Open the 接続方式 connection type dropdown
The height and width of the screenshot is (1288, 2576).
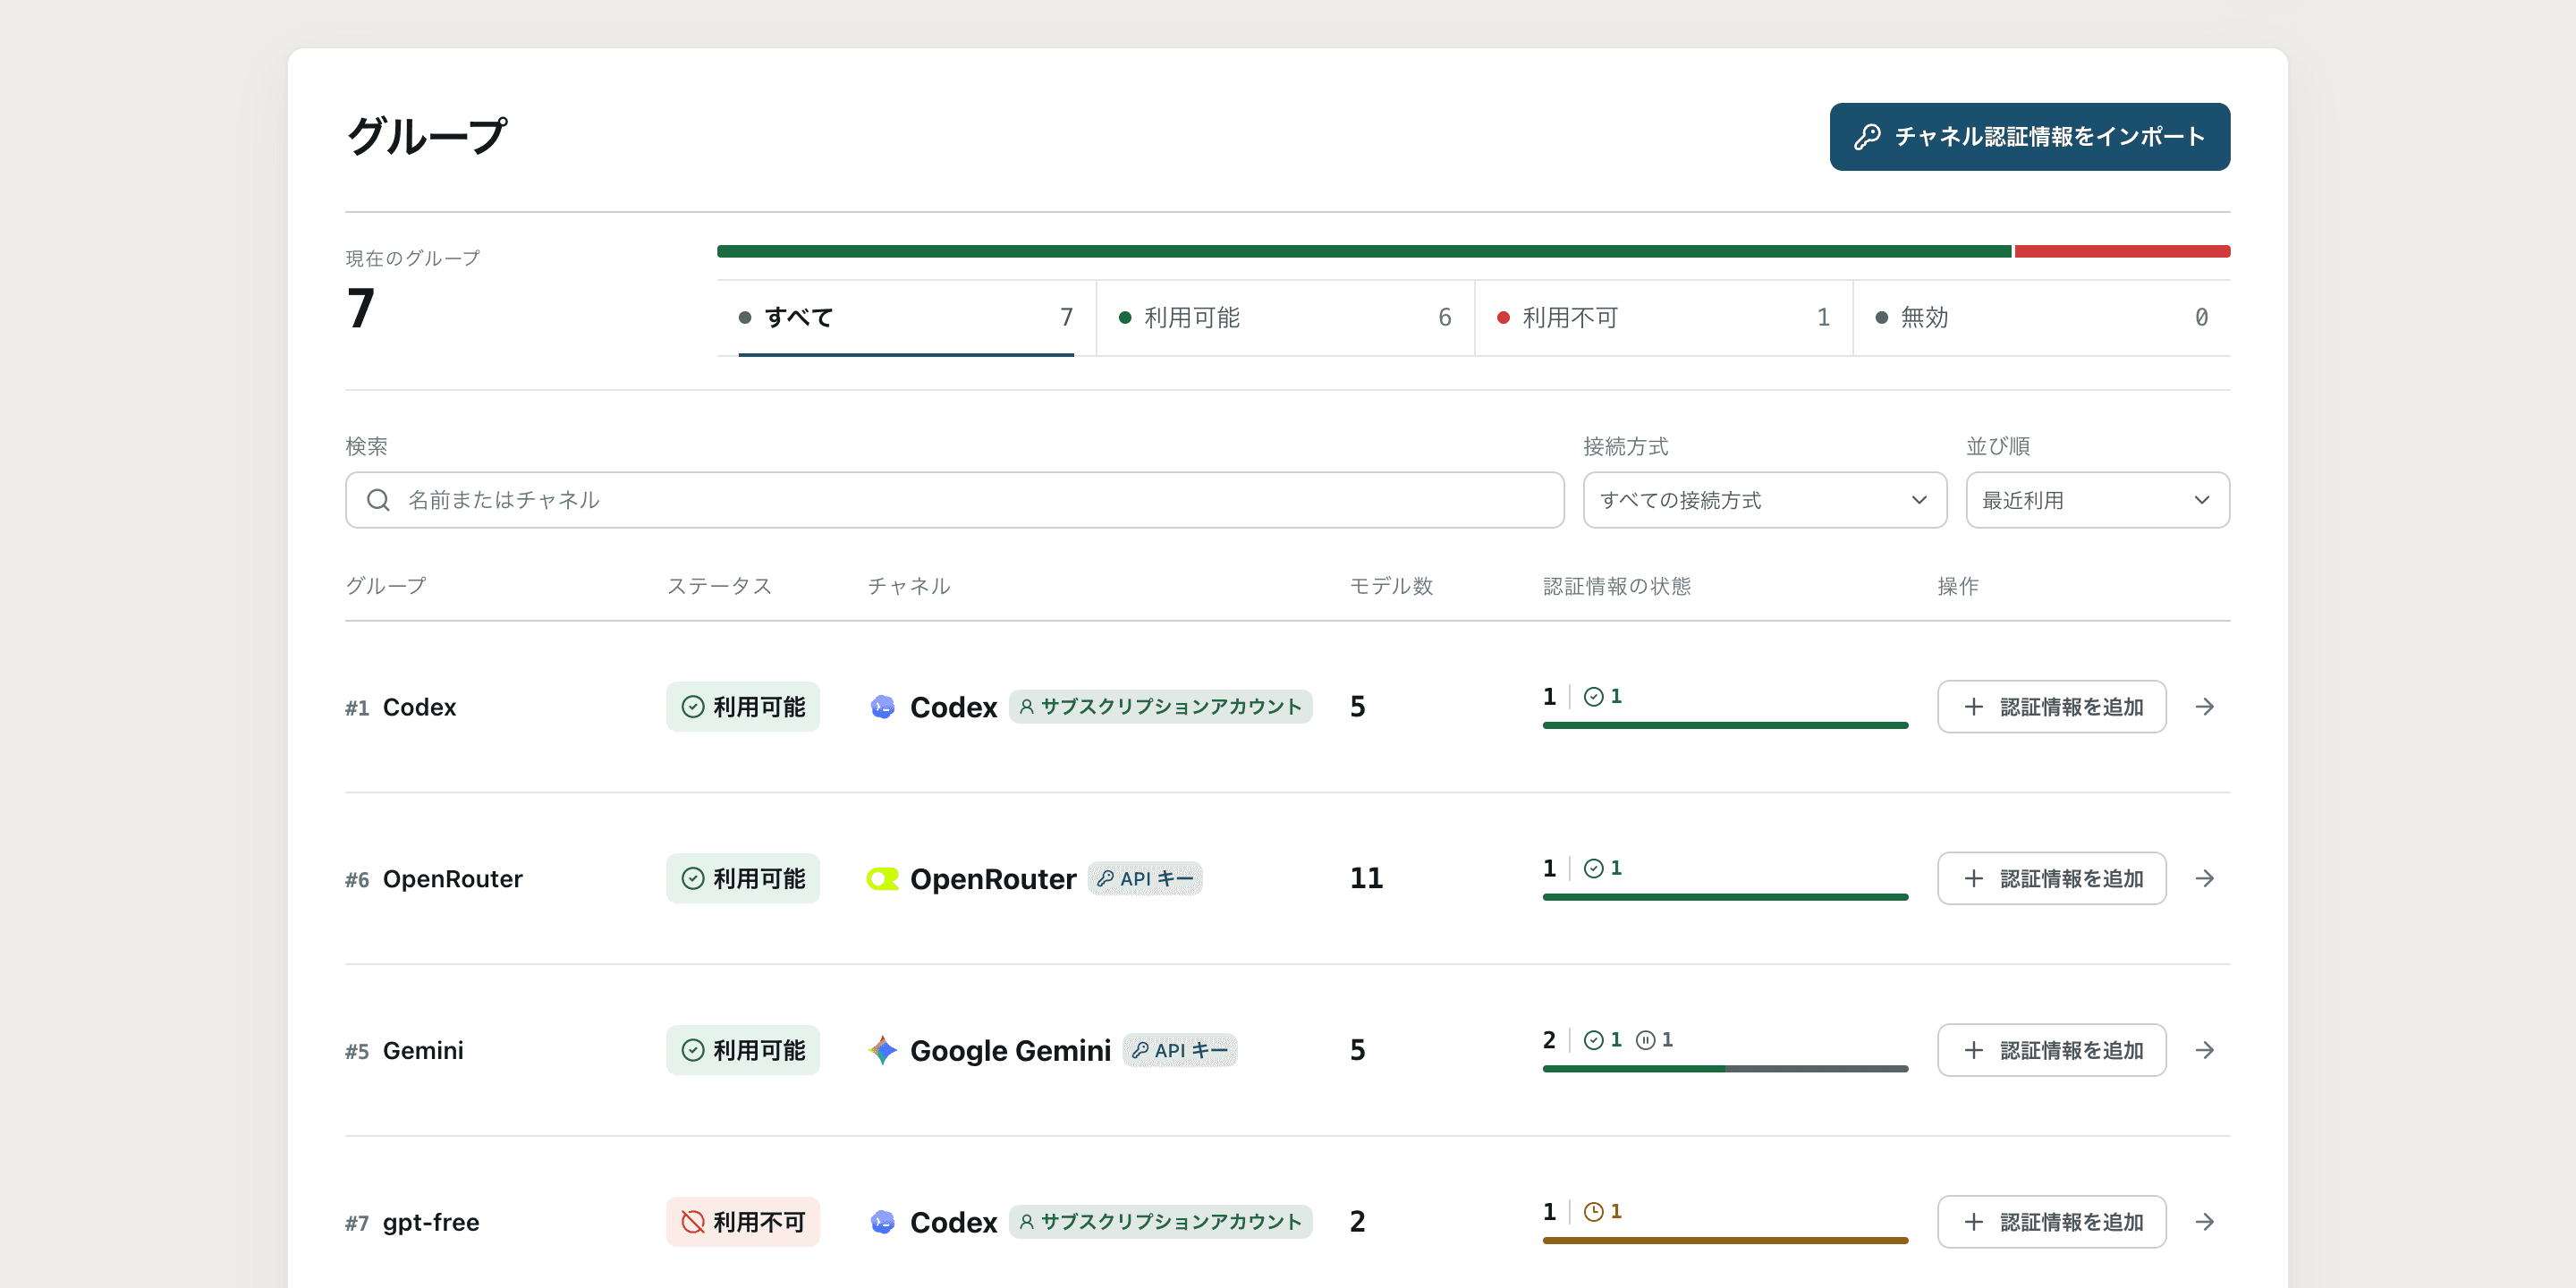pos(1765,500)
